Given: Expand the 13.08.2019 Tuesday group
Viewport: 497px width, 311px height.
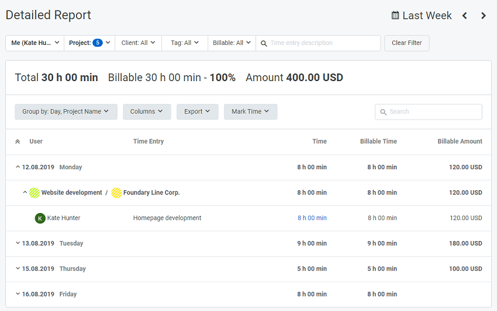Looking at the screenshot, I should 18,243.
